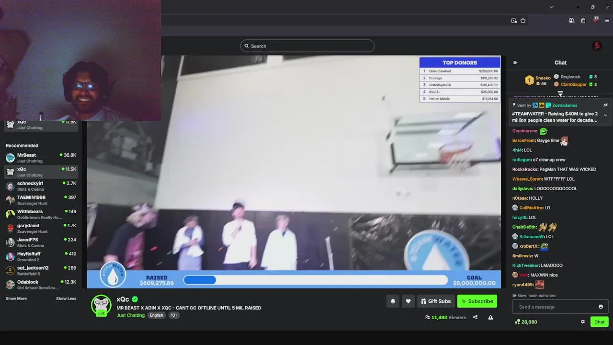Expand the pinned #TEAMWATER message chevron
This screenshot has height=345, width=613.
click(x=605, y=115)
